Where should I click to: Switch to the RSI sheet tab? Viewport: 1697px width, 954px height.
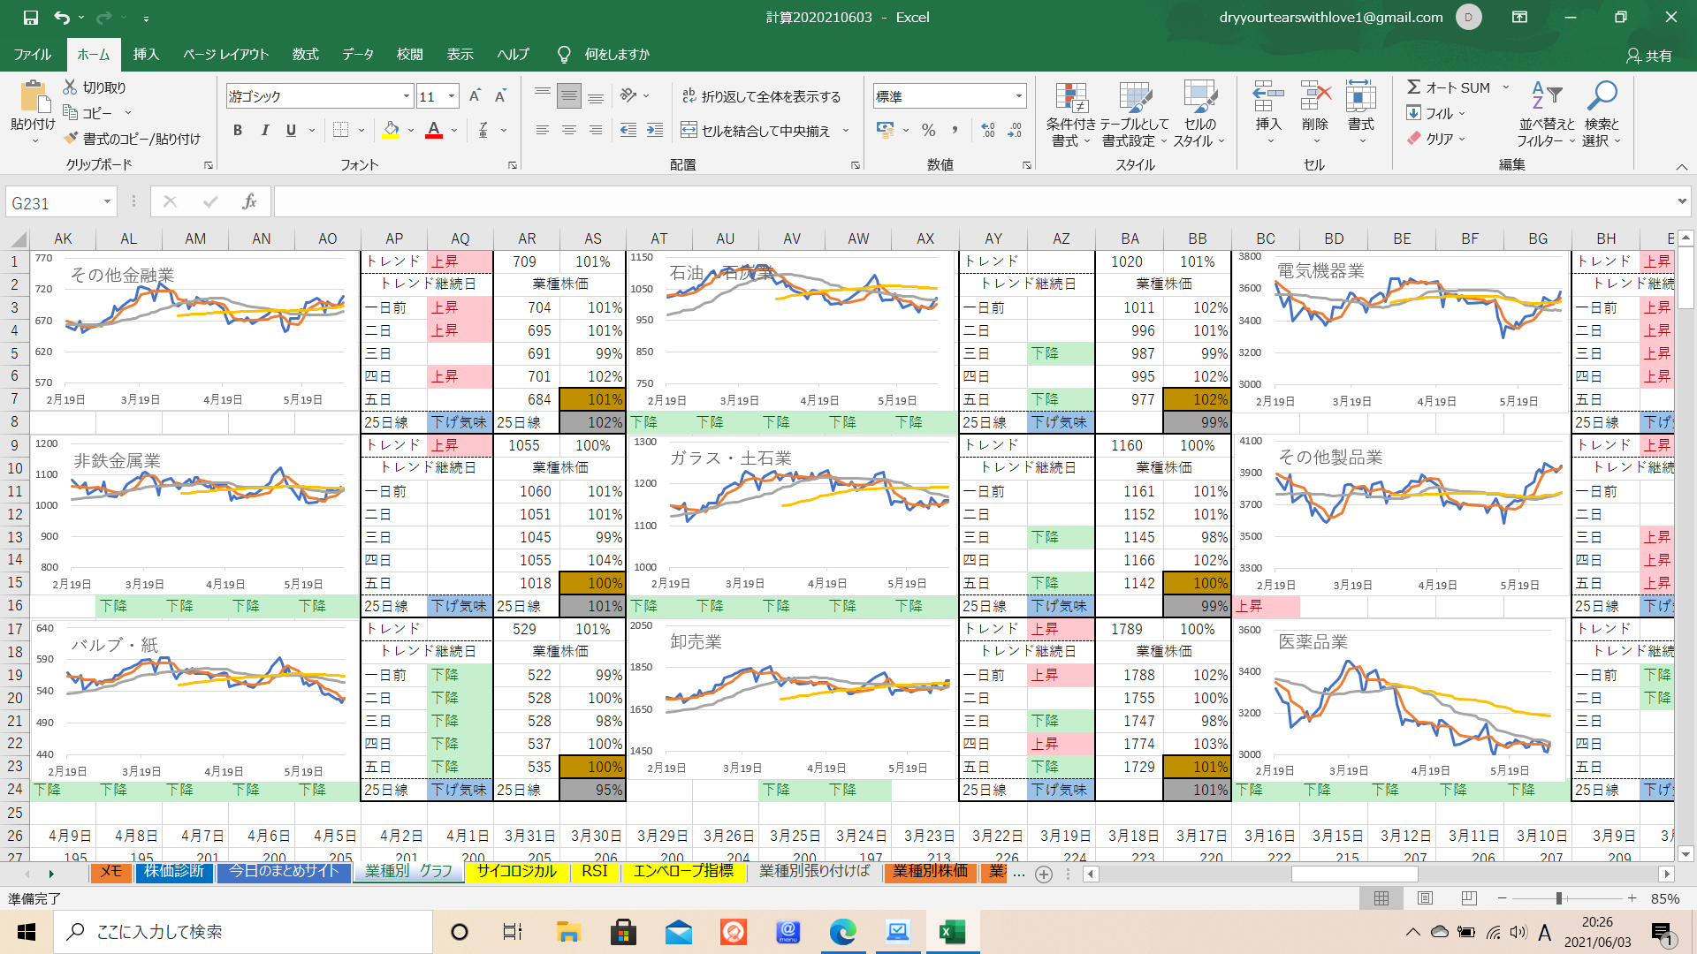[x=594, y=871]
